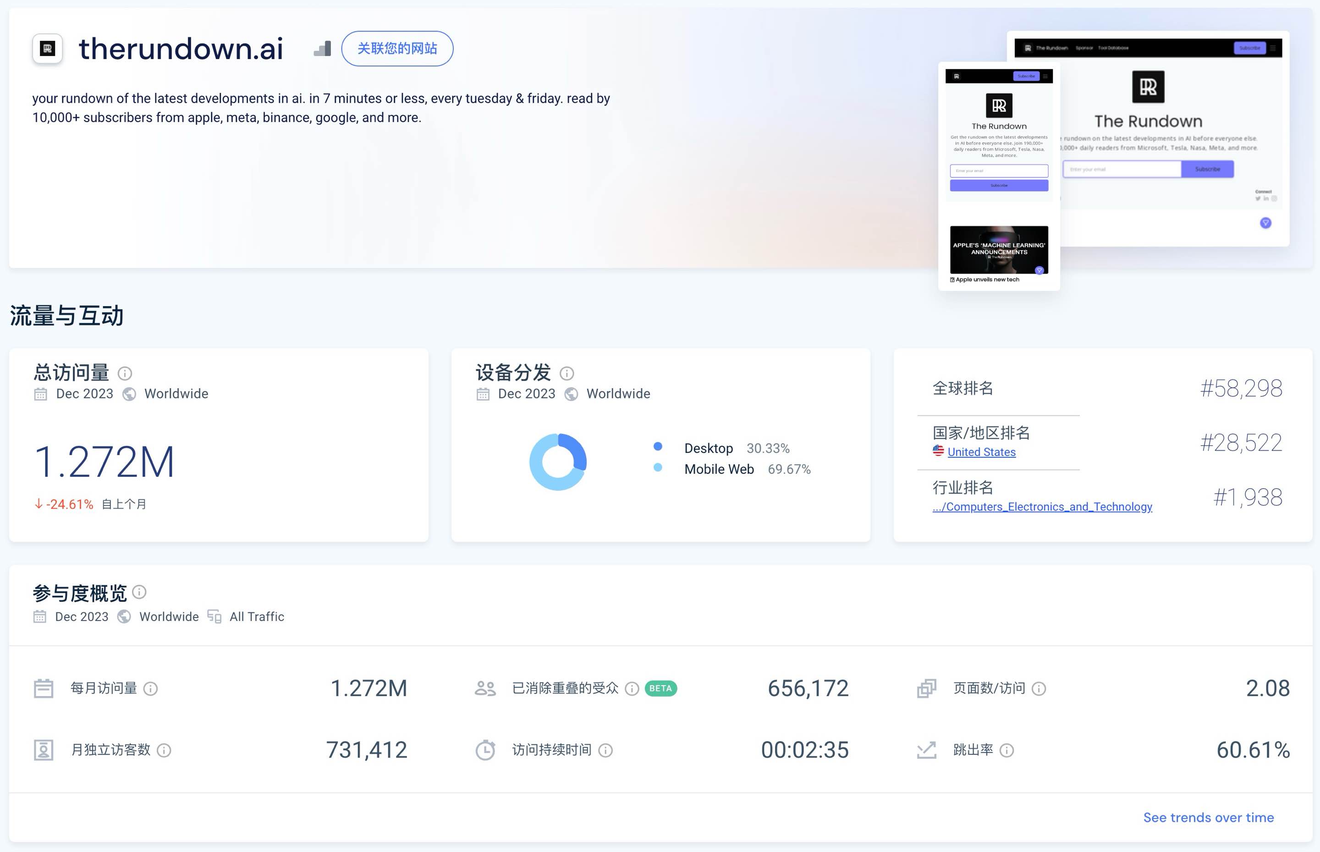
Task: Click the -24.61% change indicator
Action: [64, 504]
